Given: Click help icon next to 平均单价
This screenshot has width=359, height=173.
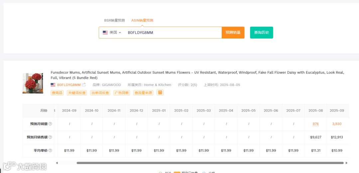Looking at the screenshot, I should tap(51, 150).
